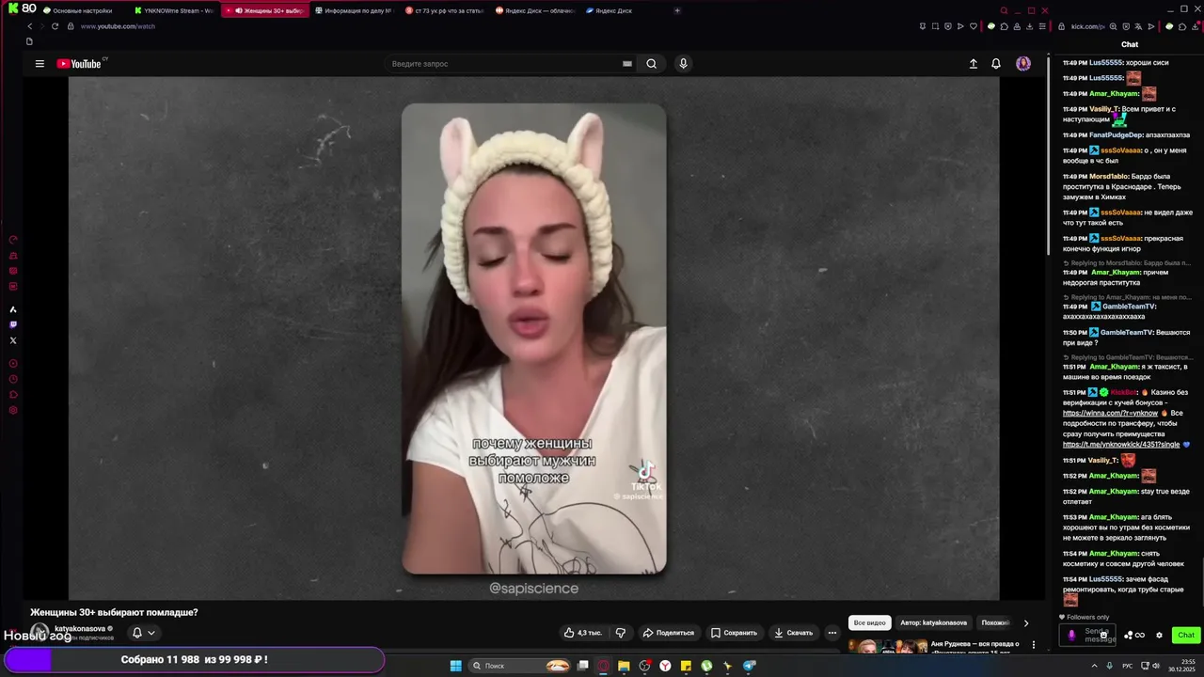Click the Скачать download button
The image size is (1204, 677).
793,633
